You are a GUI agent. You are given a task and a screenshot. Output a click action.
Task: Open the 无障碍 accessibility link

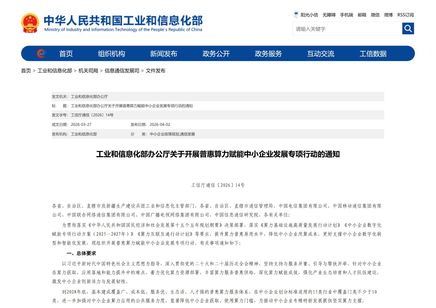click(329, 15)
